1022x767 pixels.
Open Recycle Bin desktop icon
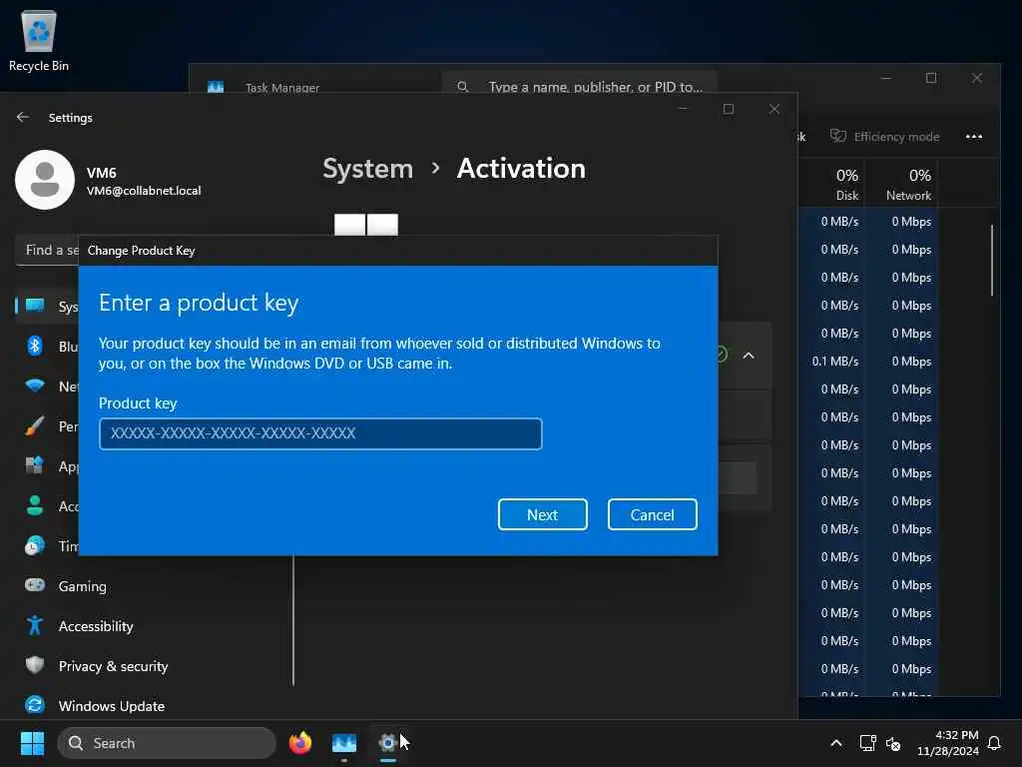pos(39,40)
